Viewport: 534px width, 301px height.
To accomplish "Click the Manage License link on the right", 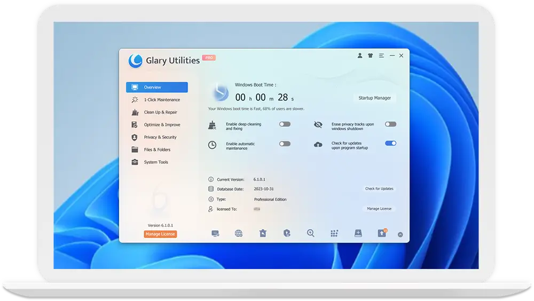I will point(379,209).
